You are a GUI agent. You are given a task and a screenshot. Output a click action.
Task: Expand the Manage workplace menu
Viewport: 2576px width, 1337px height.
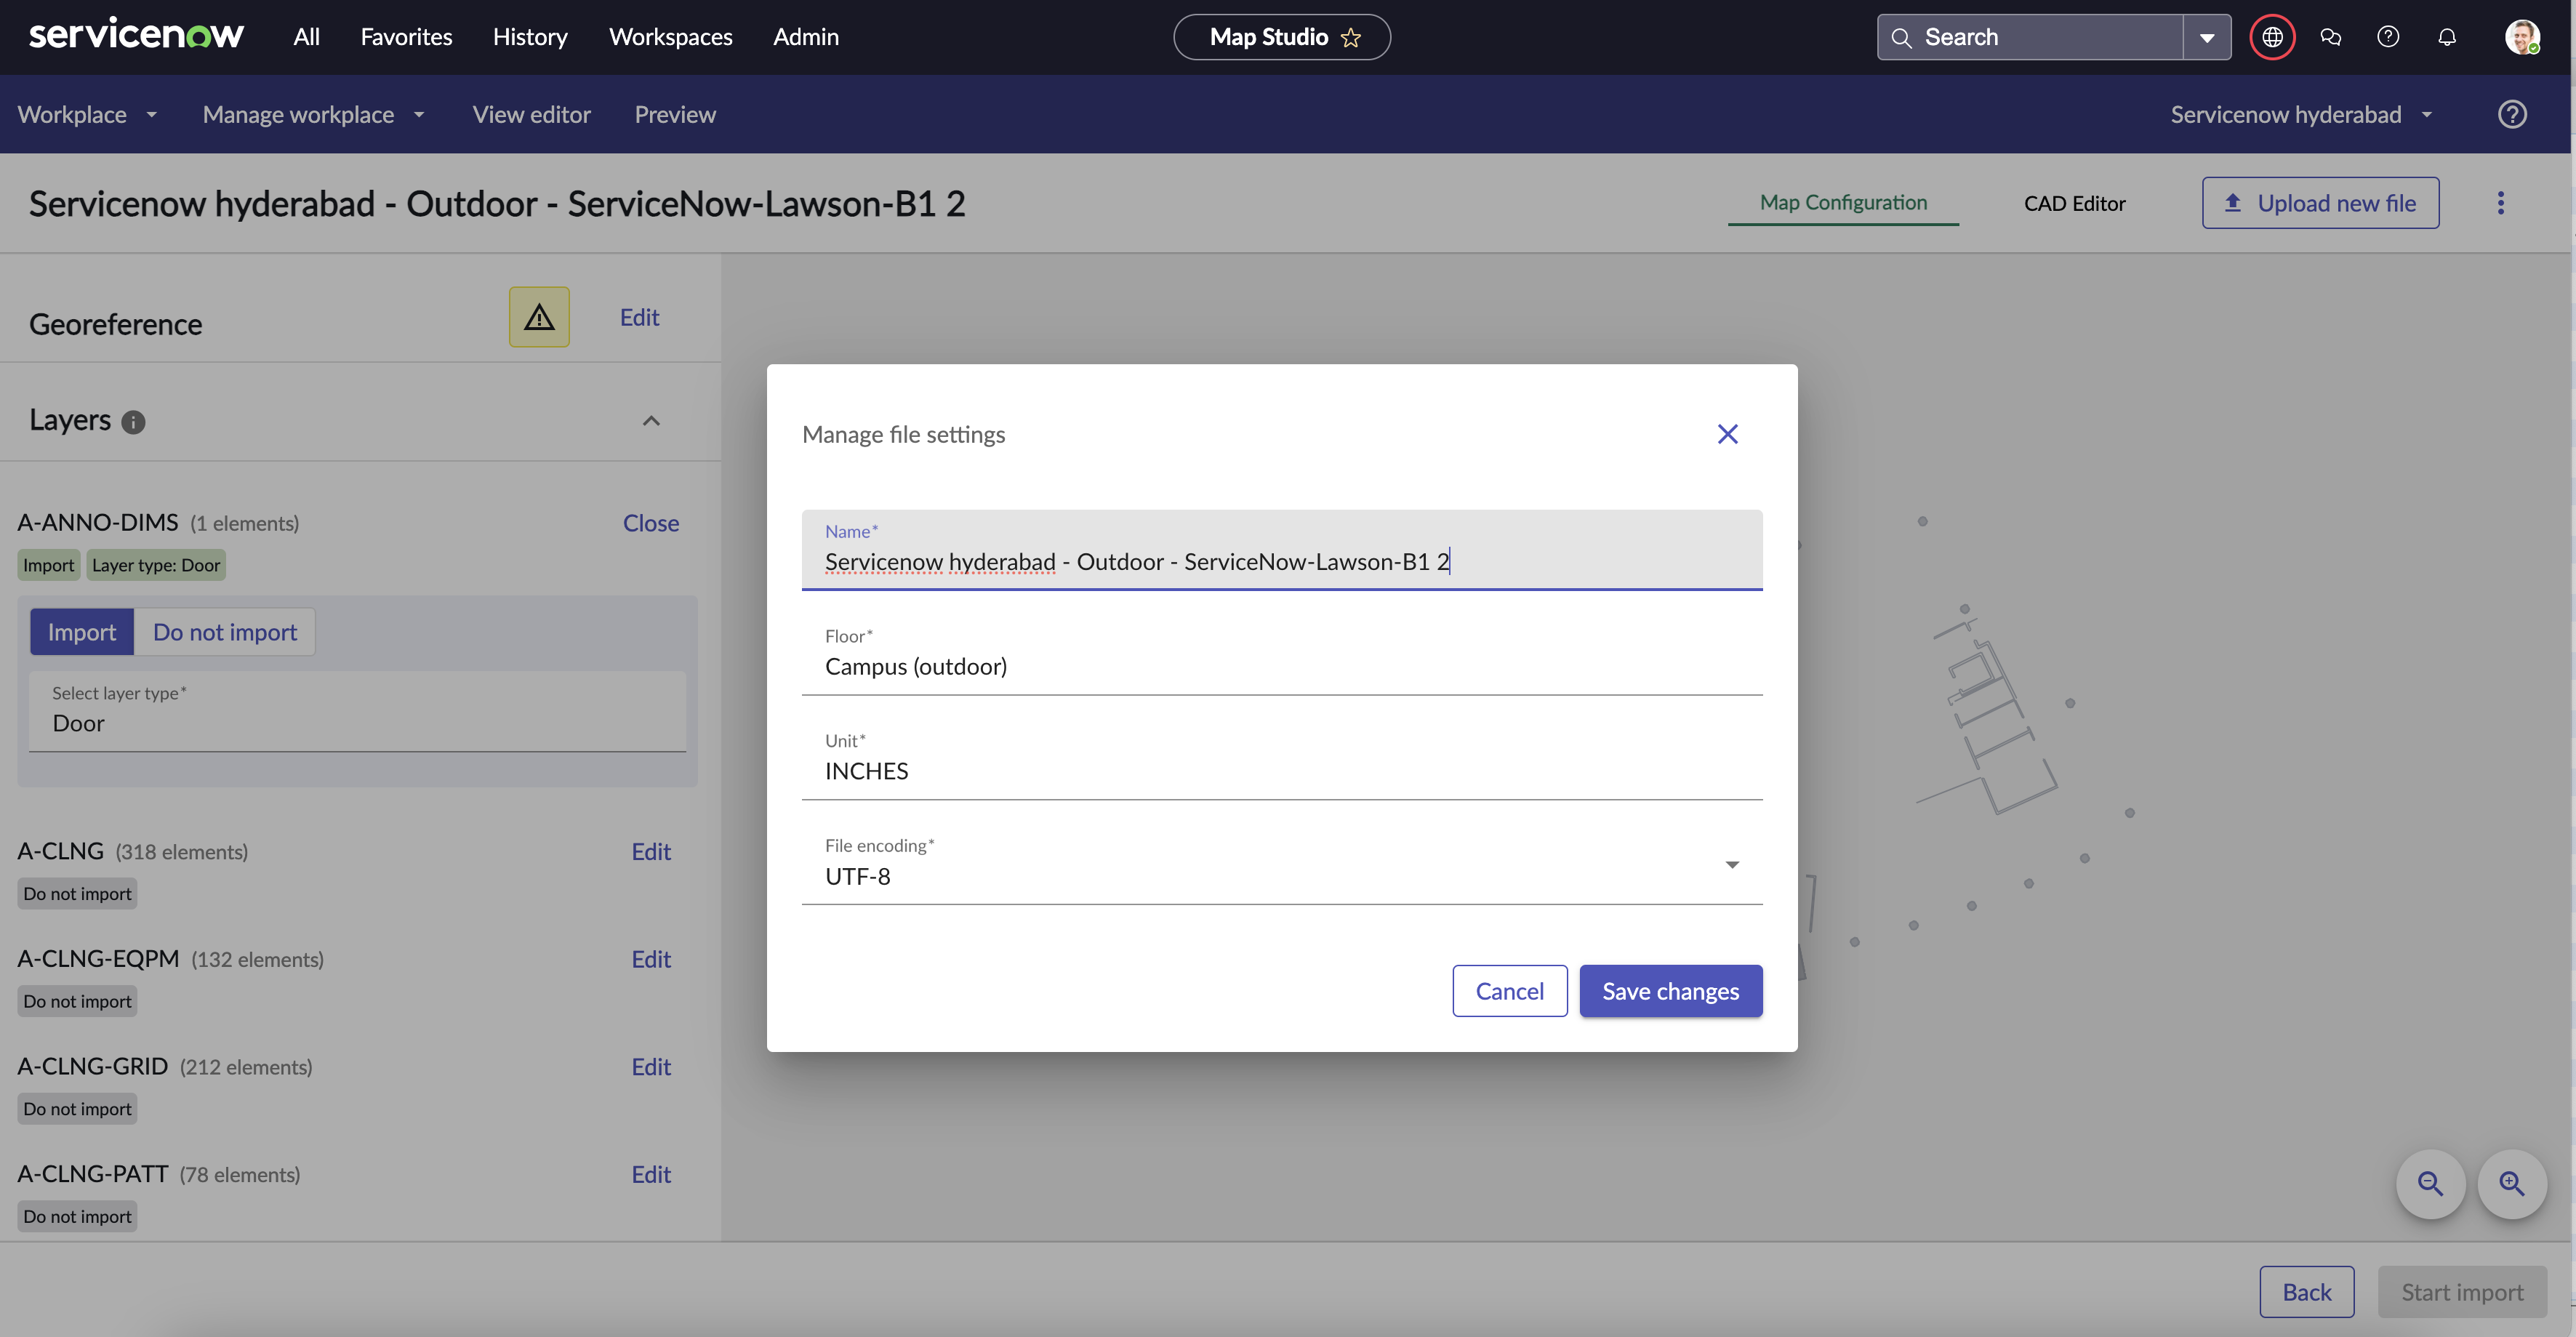click(314, 114)
